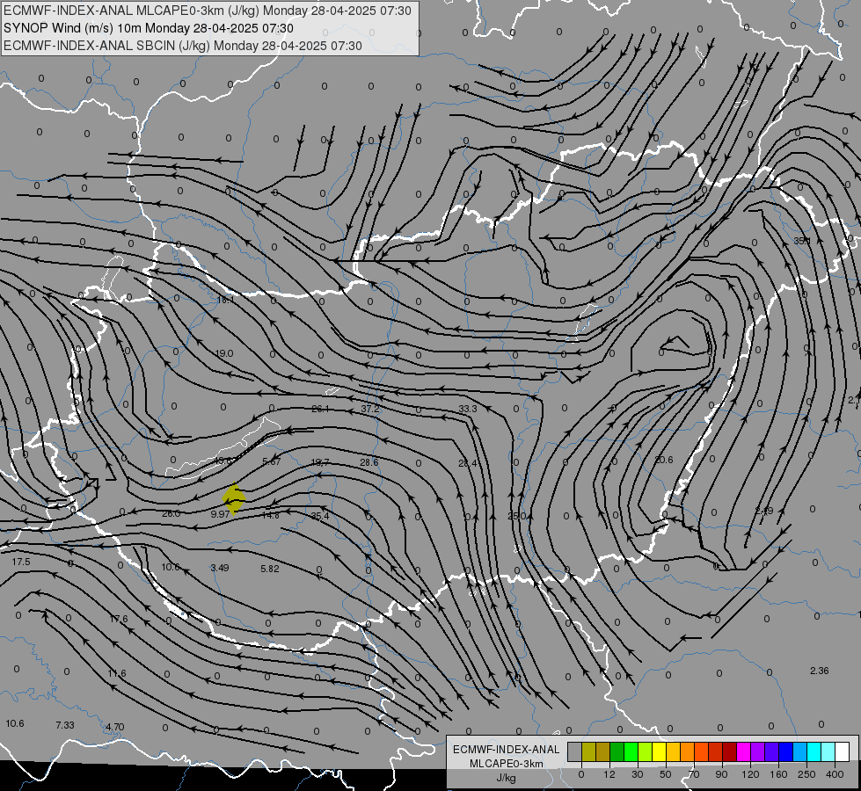
Task: Click the 'SYNOP Wind (m/s) 10m' header line
Action: 149,28
